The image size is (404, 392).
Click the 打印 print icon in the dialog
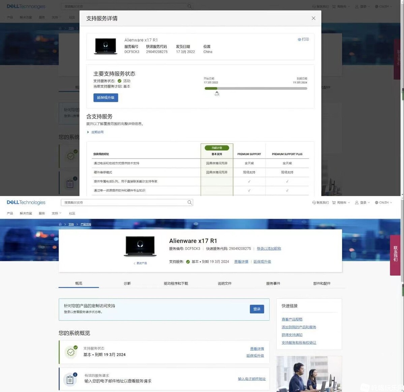pyautogui.click(x=300, y=39)
